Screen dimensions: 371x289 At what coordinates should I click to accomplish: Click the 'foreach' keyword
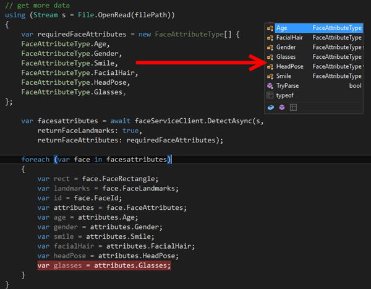35,160
